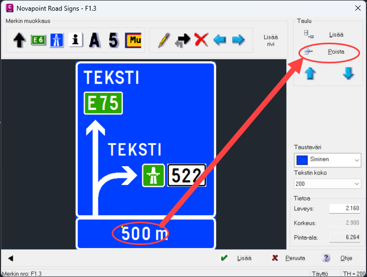This screenshot has height=277, width=367.
Task: Move element right with blue arrow
Action: (x=238, y=39)
